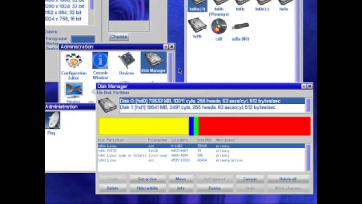
Task: Open the Configuration Editor icon in Administration
Action: point(74,66)
